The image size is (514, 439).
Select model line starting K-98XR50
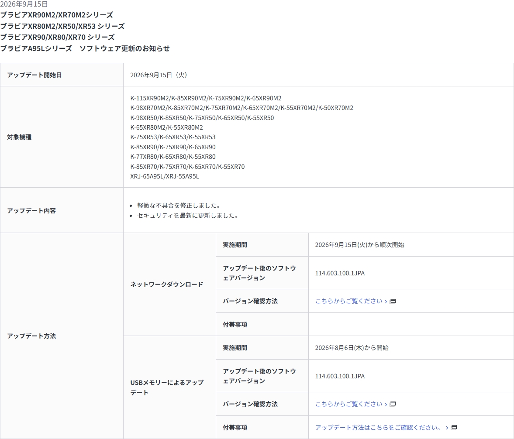pyautogui.click(x=202, y=118)
